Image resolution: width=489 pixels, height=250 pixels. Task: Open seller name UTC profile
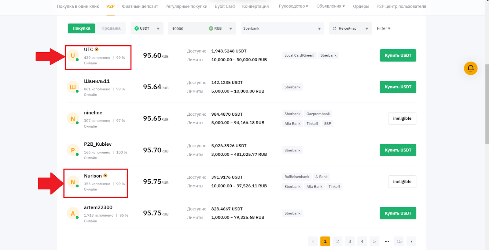point(89,49)
